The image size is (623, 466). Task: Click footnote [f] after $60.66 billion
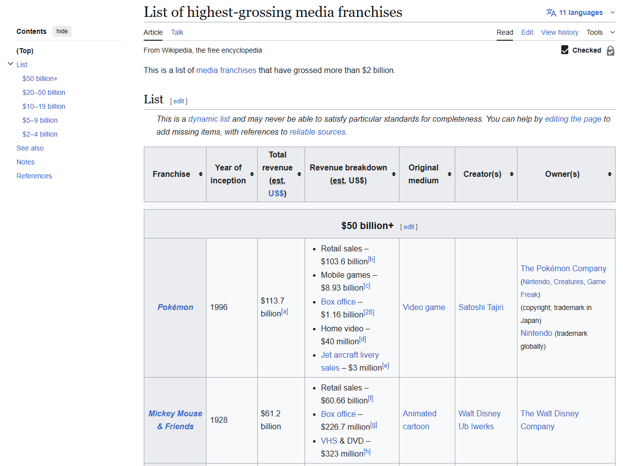(371, 398)
